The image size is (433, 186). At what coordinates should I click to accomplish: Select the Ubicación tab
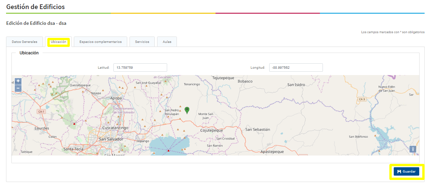pyautogui.click(x=58, y=42)
